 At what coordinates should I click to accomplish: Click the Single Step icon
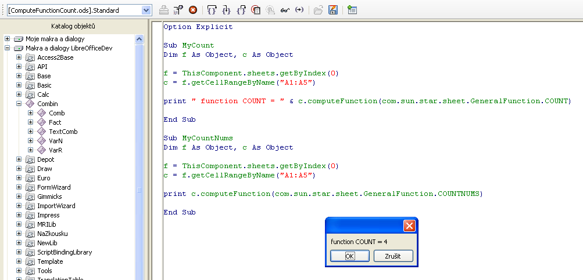pyautogui.click(x=227, y=10)
